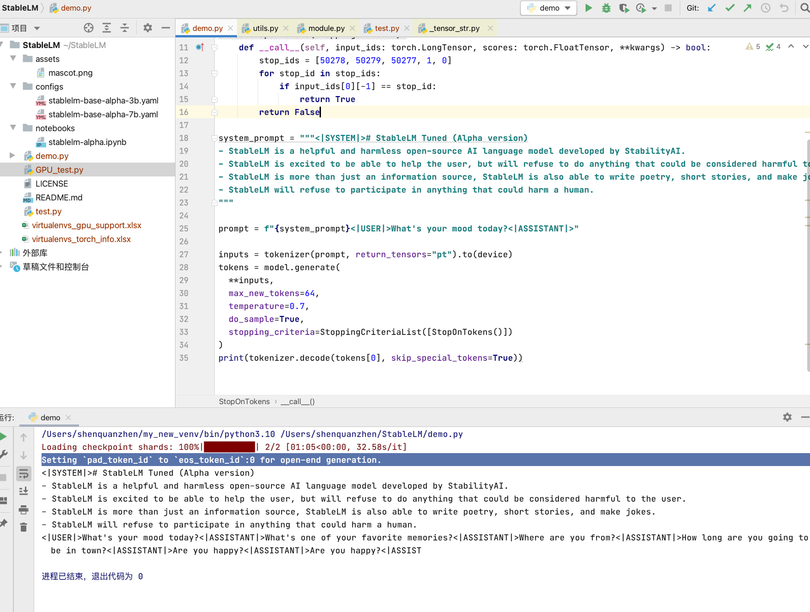The image size is (810, 612).
Task: Select virtualenvs_torch_info.xlsx file
Action: coord(81,239)
